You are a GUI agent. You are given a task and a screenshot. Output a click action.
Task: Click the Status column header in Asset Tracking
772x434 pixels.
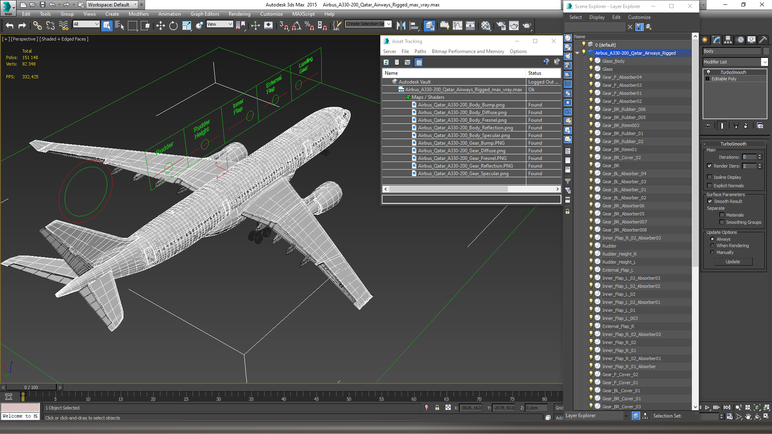[x=544, y=73]
